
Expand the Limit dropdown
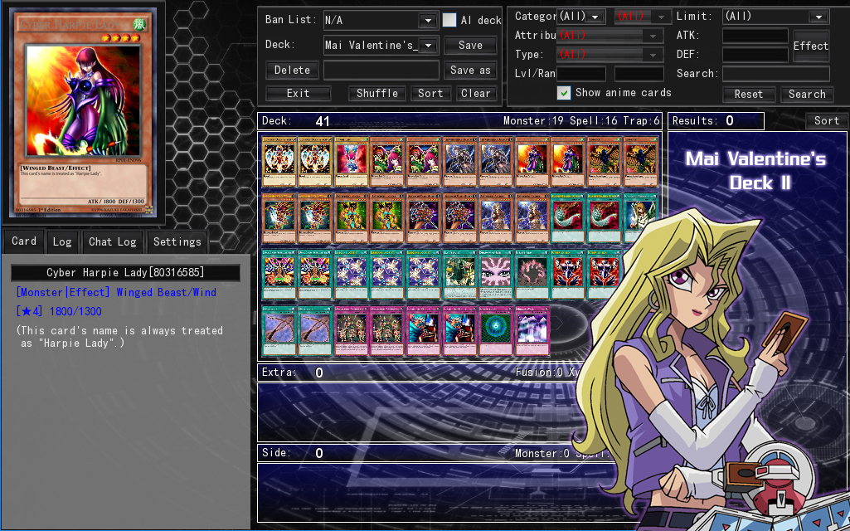point(775,17)
